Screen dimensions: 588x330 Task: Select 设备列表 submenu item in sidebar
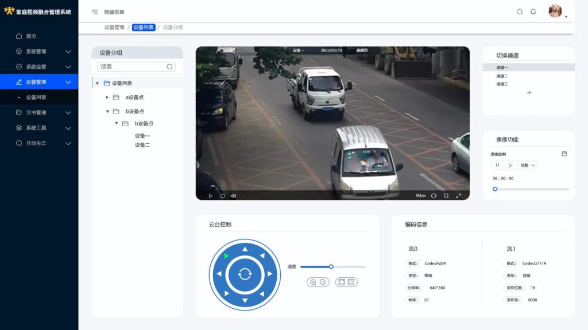pos(36,97)
